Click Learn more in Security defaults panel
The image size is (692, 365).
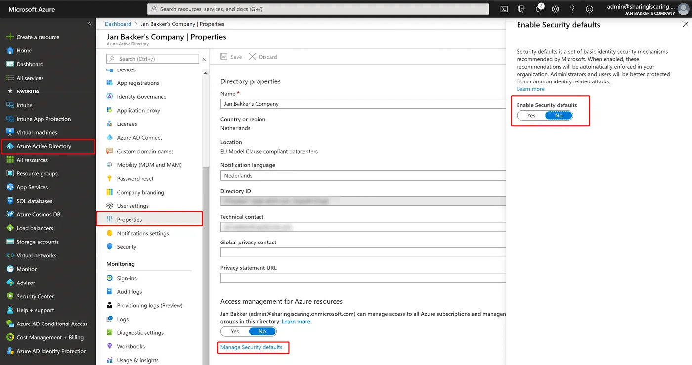pos(530,89)
